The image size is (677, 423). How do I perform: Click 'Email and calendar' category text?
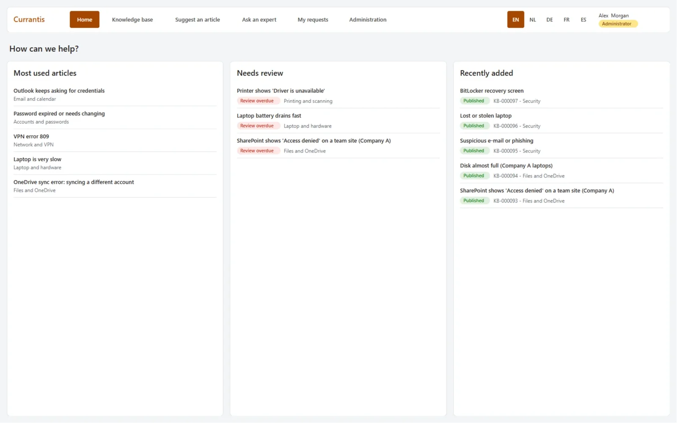tap(35, 99)
